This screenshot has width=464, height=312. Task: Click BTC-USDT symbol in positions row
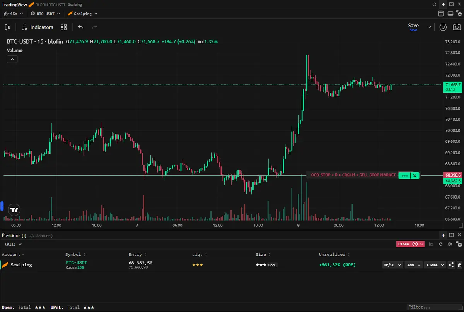coord(77,262)
